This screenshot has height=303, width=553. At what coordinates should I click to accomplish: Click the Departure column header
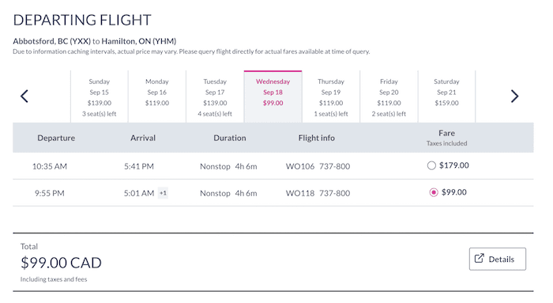tap(56, 138)
